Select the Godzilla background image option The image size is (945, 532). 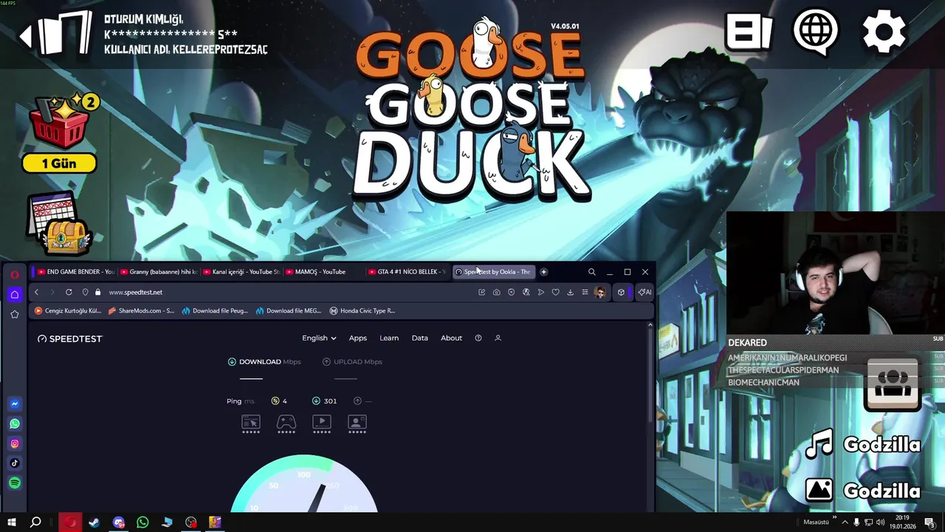(x=863, y=491)
